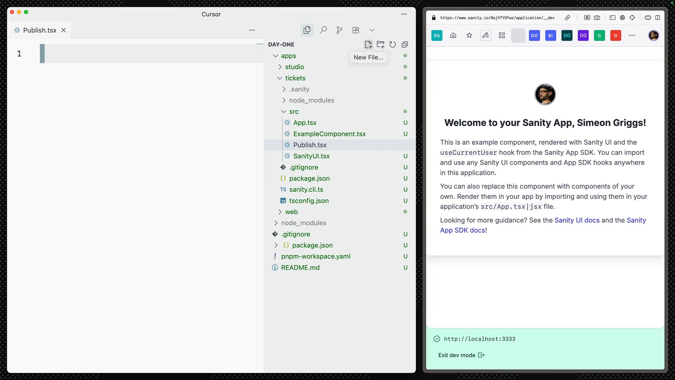
Task: Select the Publish.tsx editor tab
Action: tap(39, 30)
